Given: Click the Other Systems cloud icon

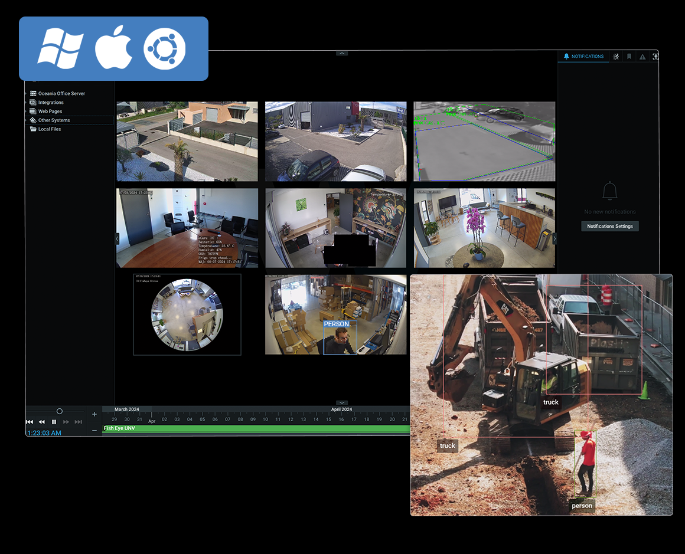Looking at the screenshot, I should click(x=32, y=120).
